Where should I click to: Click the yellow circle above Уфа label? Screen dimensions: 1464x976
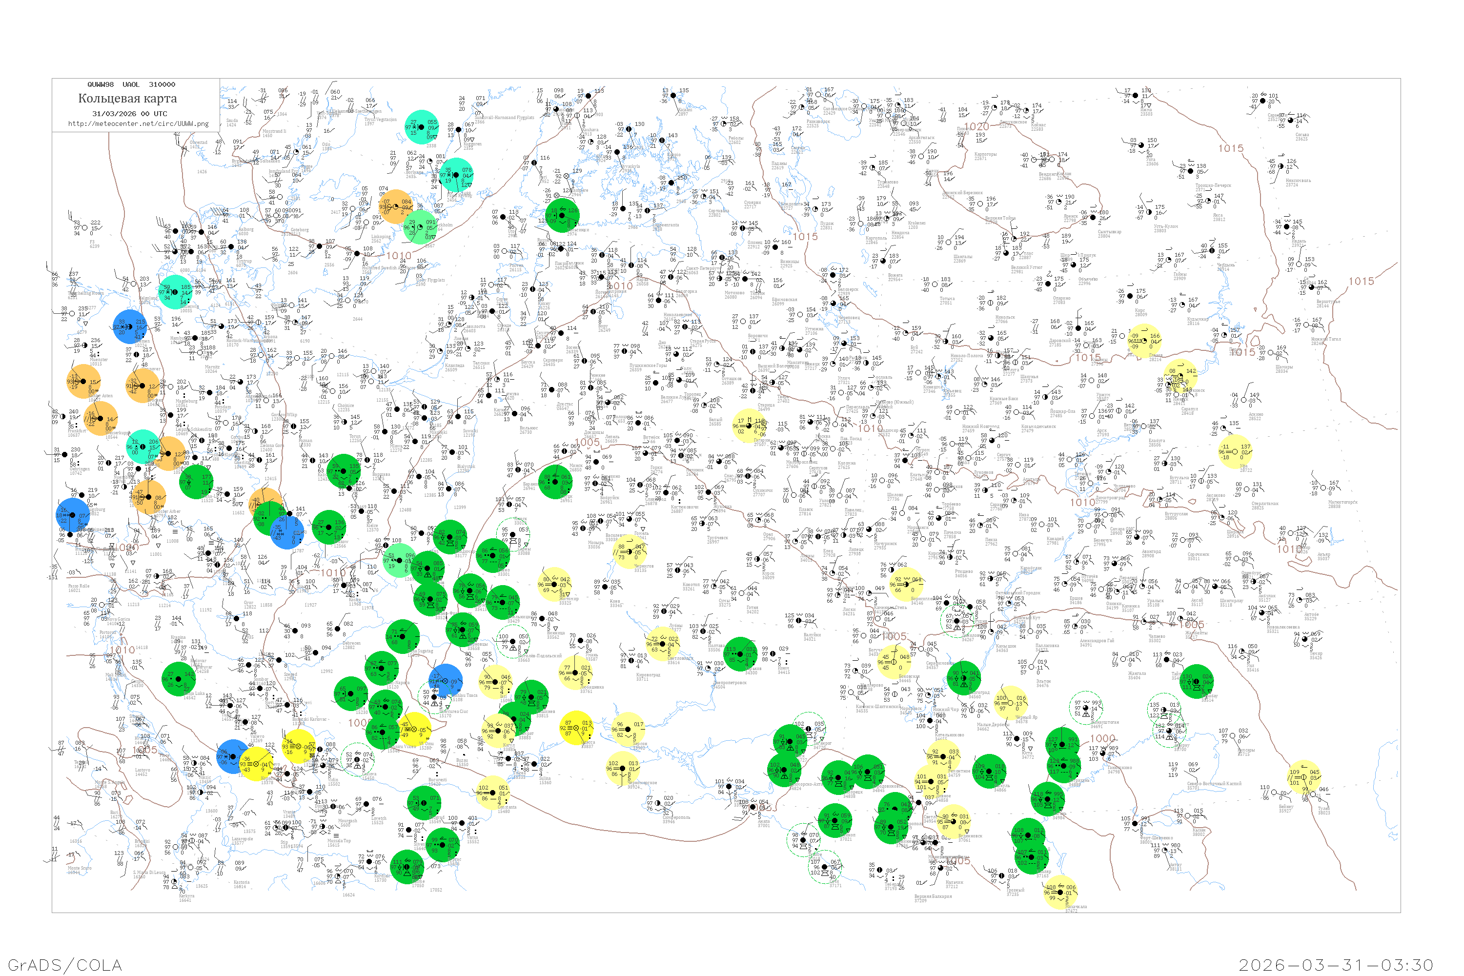[1235, 451]
